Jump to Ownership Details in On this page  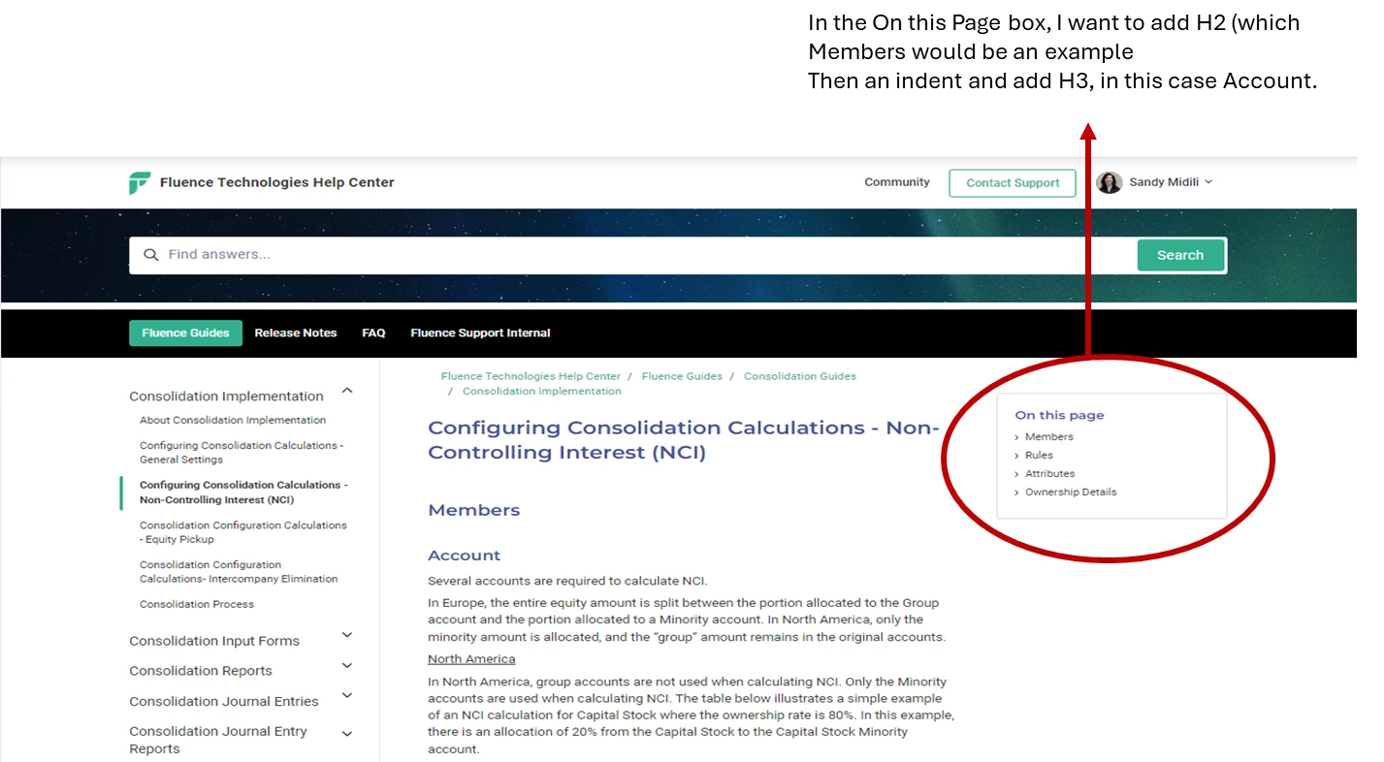point(1071,492)
